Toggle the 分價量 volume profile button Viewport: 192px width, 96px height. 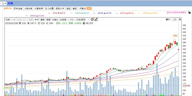pyautogui.click(x=71, y=20)
